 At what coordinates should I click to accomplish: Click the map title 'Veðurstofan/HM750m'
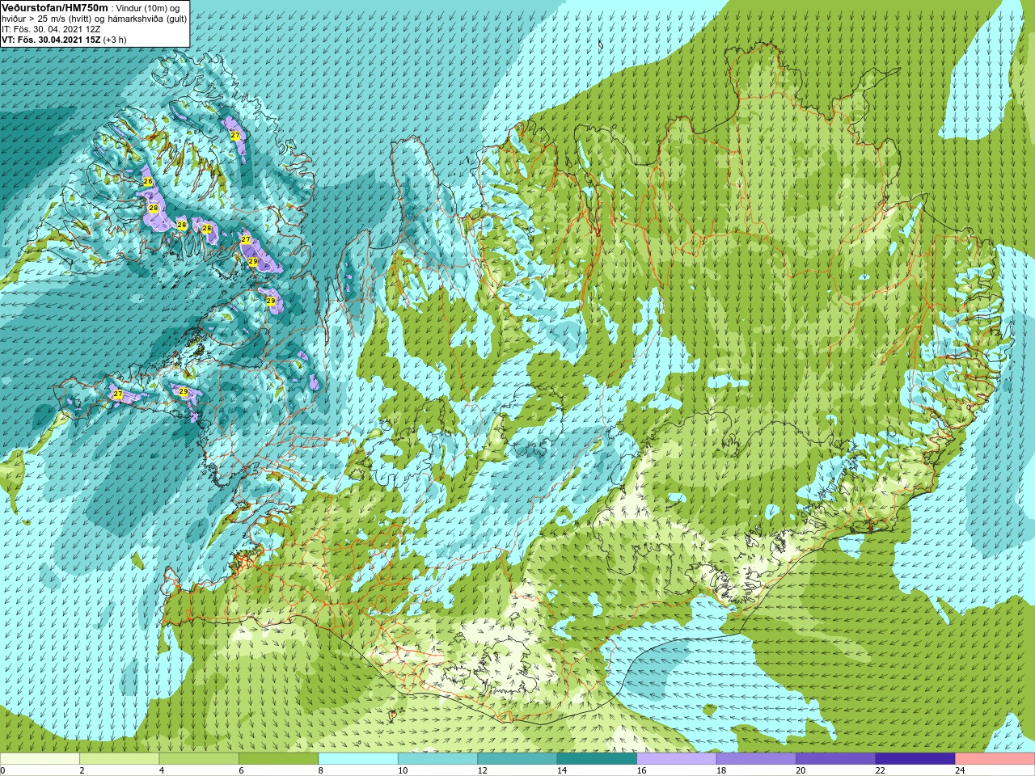(54, 7)
